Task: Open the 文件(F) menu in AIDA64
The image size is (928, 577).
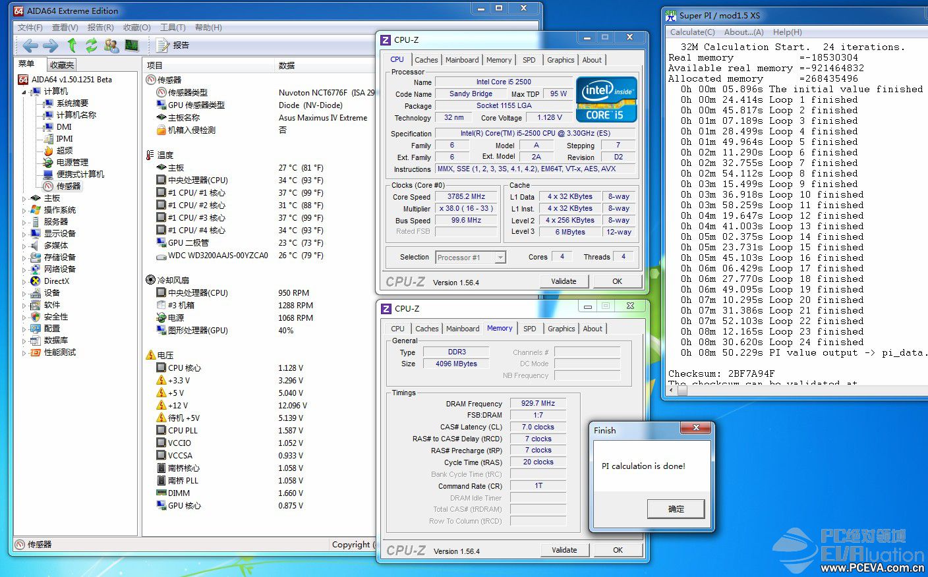Action: (30, 28)
